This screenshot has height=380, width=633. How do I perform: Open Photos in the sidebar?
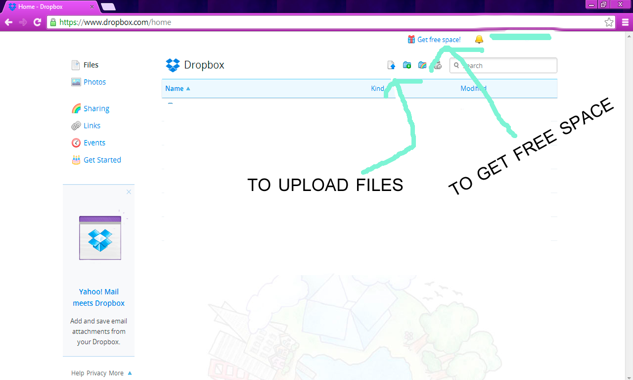95,82
